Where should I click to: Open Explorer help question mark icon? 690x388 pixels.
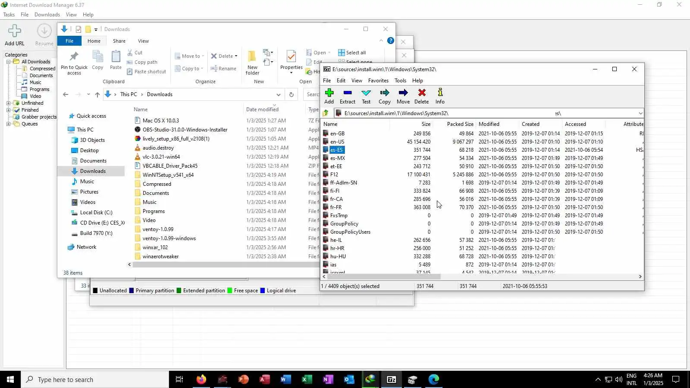pos(391,41)
